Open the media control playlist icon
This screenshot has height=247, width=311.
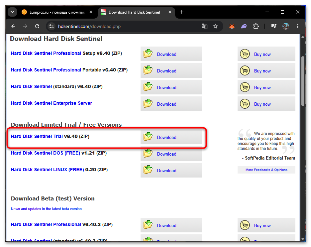(x=274, y=26)
